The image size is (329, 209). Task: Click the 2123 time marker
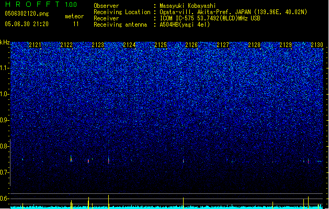pos(98,45)
